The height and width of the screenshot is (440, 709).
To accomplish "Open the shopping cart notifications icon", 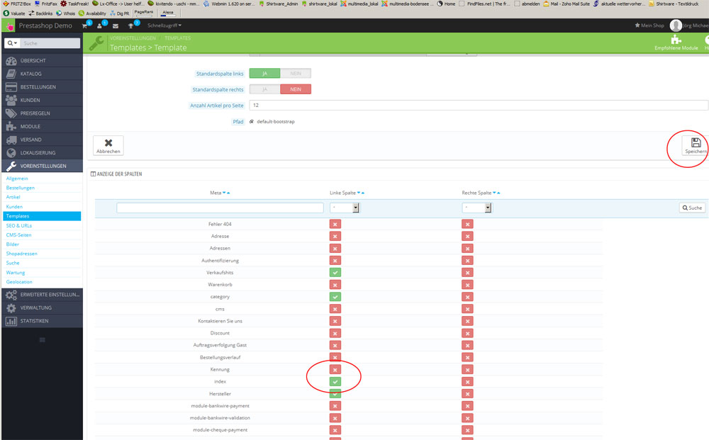I will [84, 26].
